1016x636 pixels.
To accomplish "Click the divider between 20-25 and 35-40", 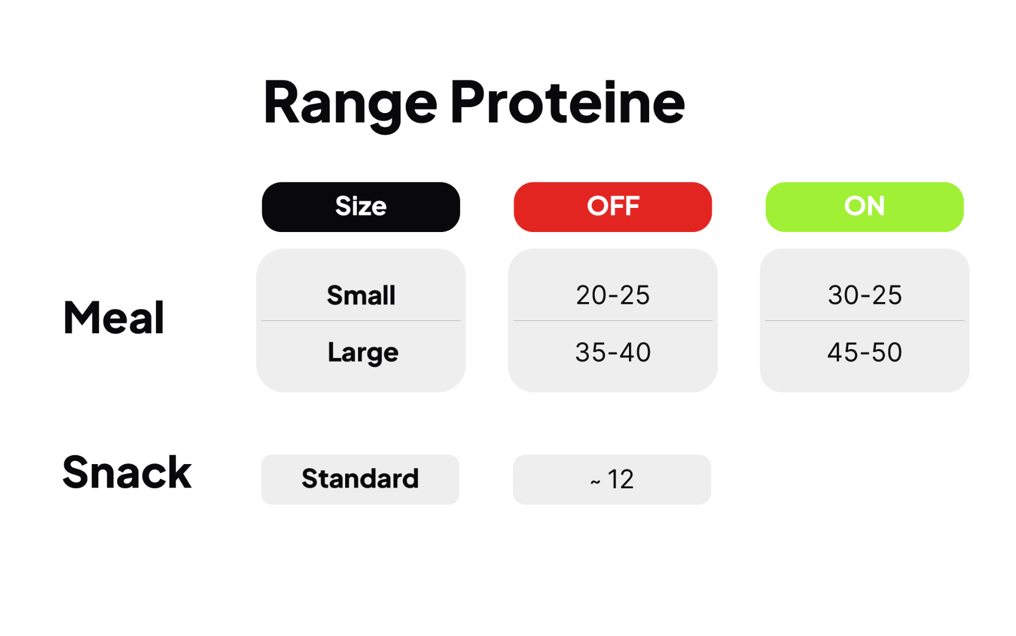I will click(x=613, y=321).
